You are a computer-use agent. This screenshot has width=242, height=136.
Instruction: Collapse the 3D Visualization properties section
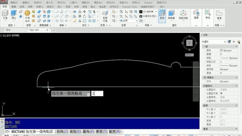(x=236, y=77)
